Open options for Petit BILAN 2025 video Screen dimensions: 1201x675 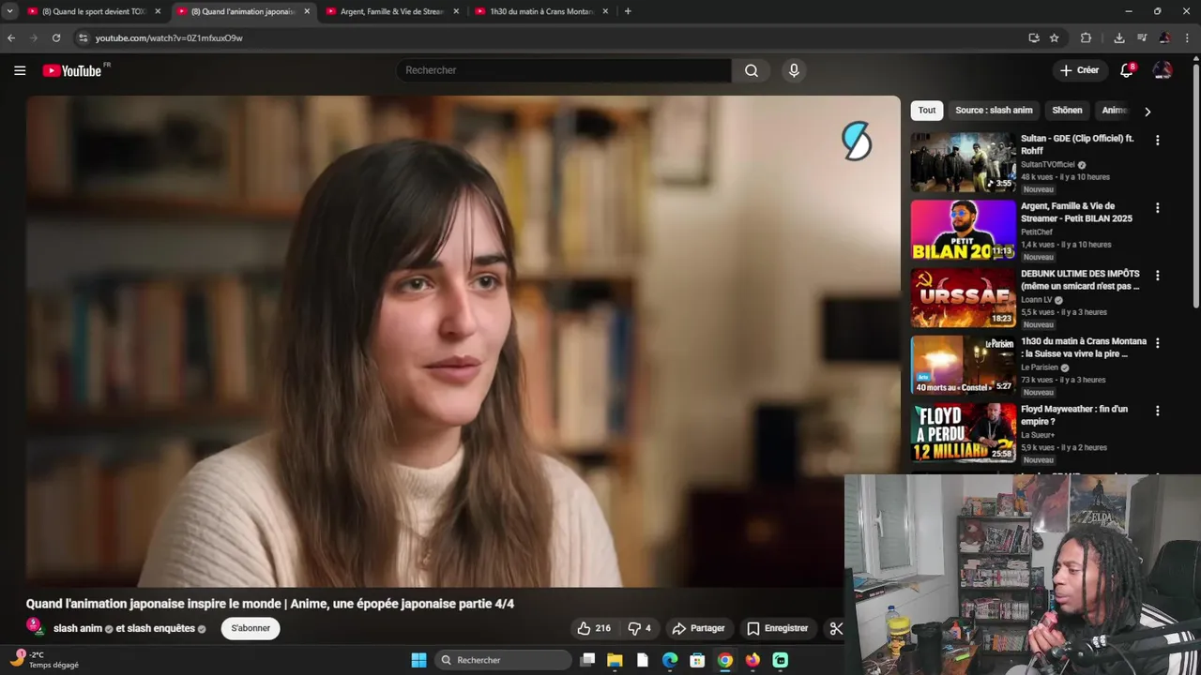[1157, 207]
